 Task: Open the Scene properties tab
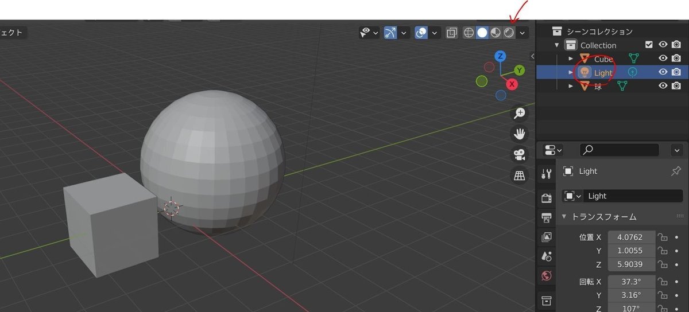pos(546,256)
